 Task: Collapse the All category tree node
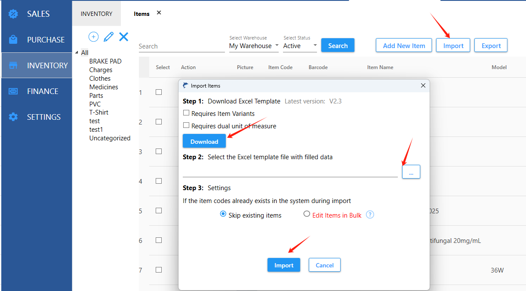[x=77, y=53]
